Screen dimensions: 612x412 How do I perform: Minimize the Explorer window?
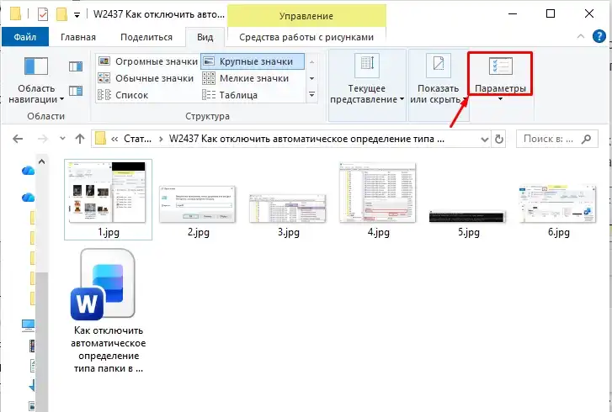(x=513, y=13)
